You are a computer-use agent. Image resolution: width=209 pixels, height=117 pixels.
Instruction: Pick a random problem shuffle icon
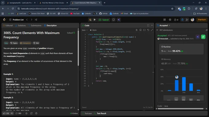pyautogui.click(x=36, y=20)
